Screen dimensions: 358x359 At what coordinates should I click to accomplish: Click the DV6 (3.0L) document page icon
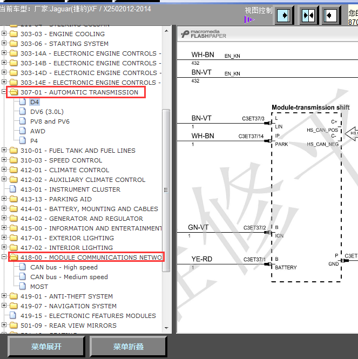pos(23,112)
